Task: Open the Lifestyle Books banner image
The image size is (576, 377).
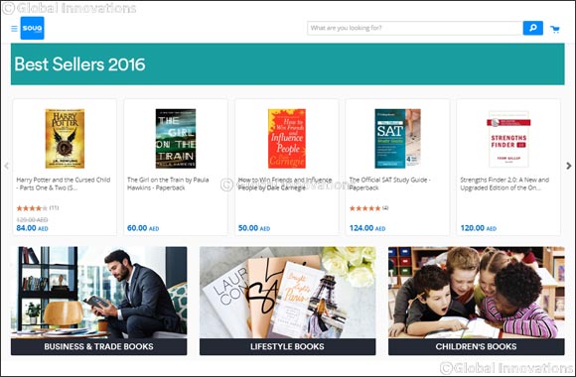Action: 288,293
